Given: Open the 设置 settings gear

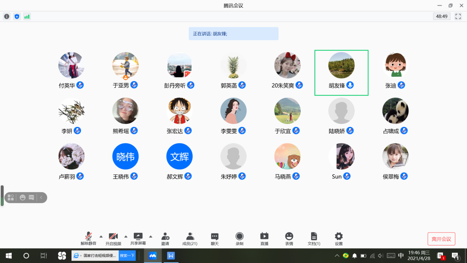Looking at the screenshot, I should coord(338,239).
